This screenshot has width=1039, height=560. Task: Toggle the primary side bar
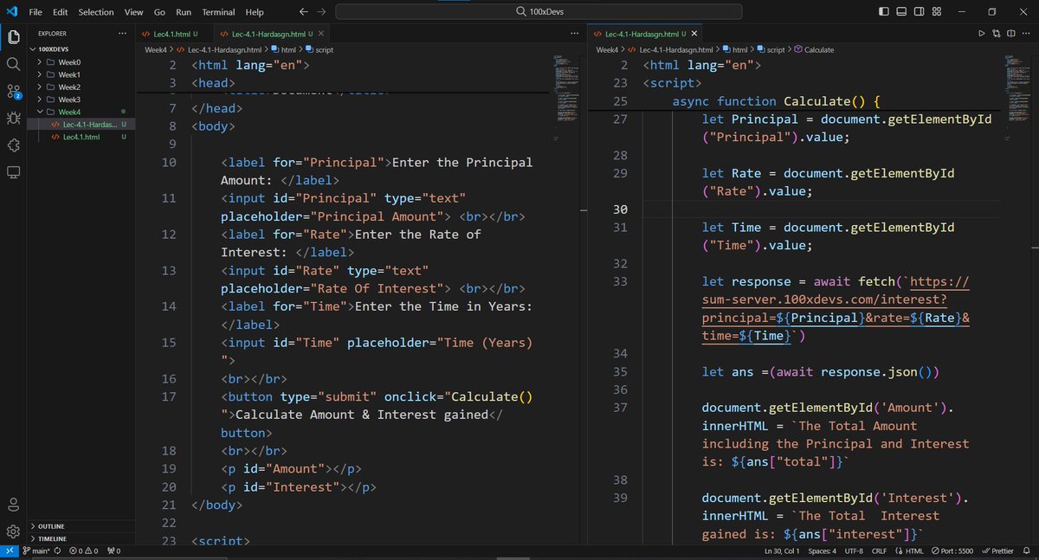pos(883,12)
